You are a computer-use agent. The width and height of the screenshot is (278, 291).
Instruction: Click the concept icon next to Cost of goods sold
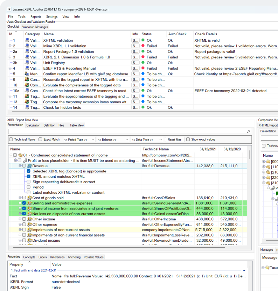[x=29, y=198]
